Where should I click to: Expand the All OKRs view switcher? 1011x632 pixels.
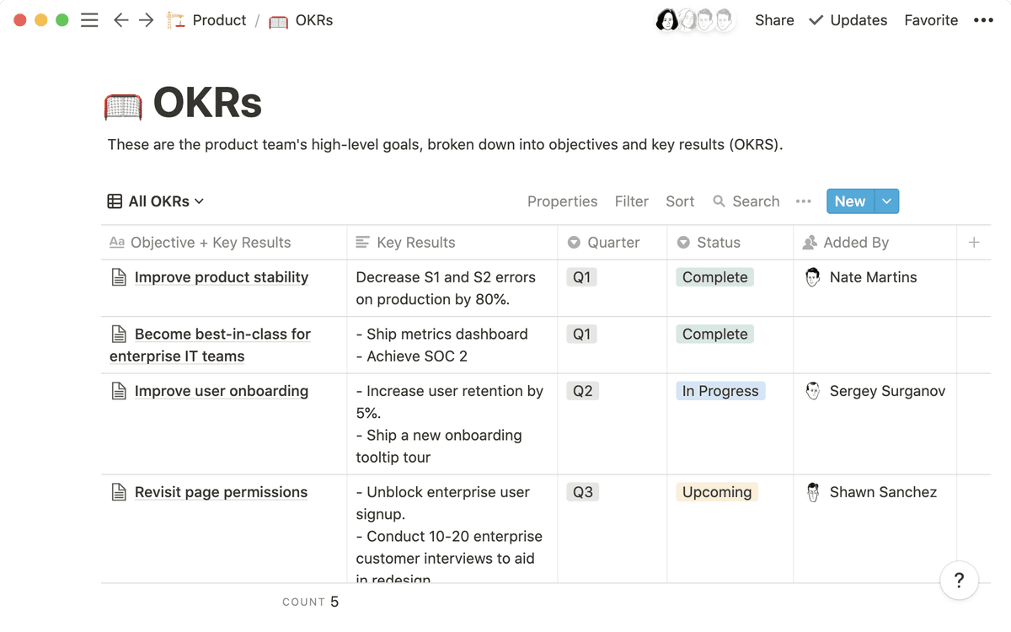(156, 201)
